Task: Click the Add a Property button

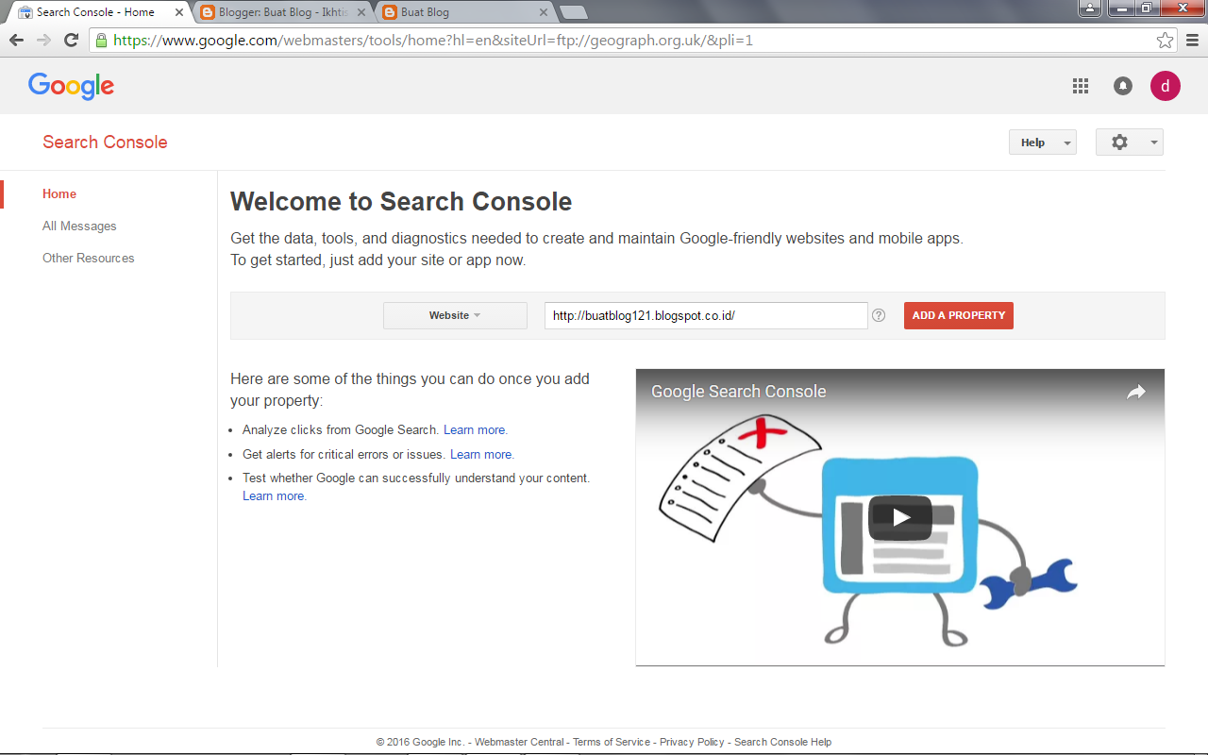Action: pos(959,315)
